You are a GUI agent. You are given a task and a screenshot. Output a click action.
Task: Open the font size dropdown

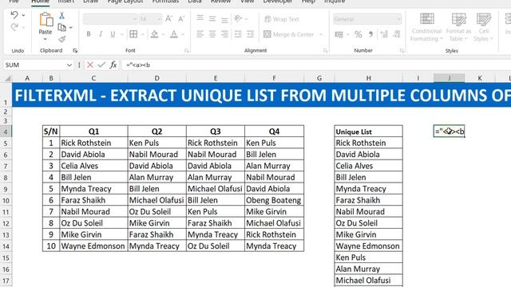click(x=159, y=19)
